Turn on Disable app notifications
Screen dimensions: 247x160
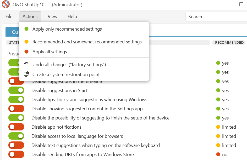tap(16, 127)
